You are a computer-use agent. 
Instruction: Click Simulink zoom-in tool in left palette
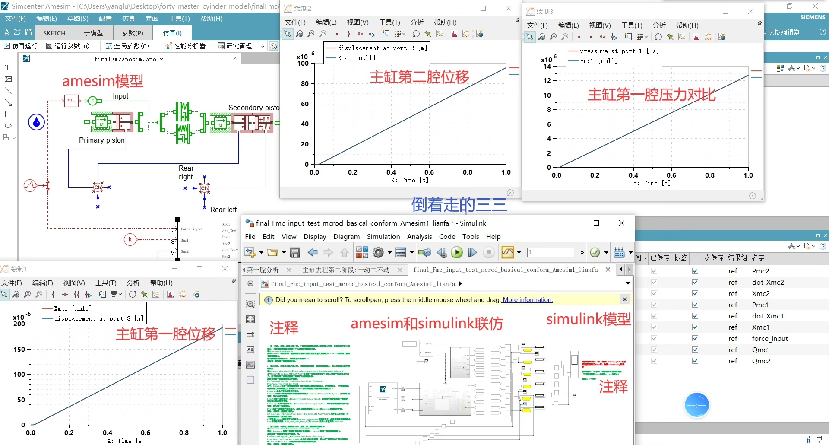coord(250,304)
